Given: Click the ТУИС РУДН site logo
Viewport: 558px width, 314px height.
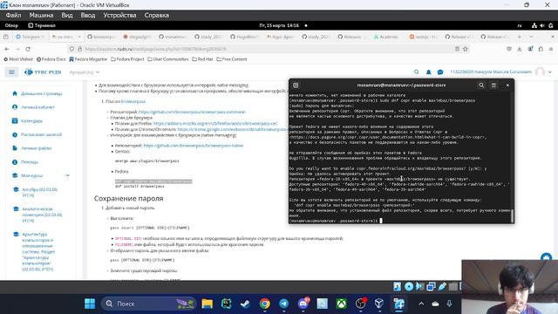Looking at the screenshot, I should tap(43, 72).
